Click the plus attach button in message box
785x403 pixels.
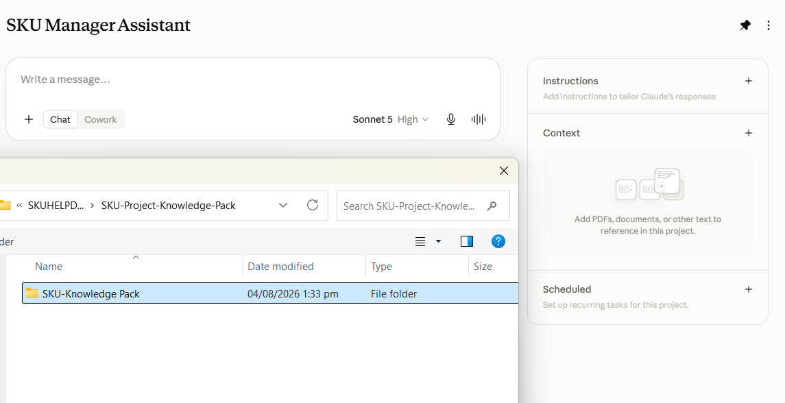point(29,119)
